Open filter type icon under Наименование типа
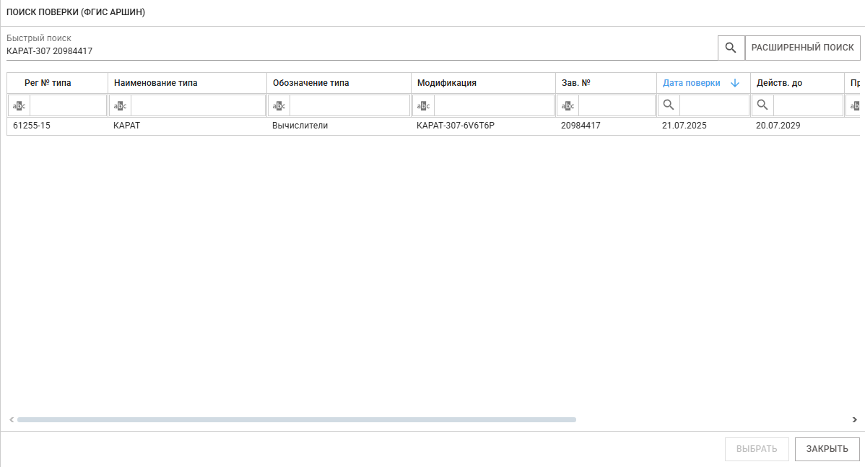Viewport: 865px width, 467px height. click(x=121, y=106)
